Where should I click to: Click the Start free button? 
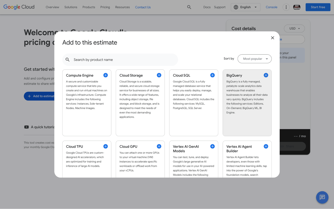[318, 7]
